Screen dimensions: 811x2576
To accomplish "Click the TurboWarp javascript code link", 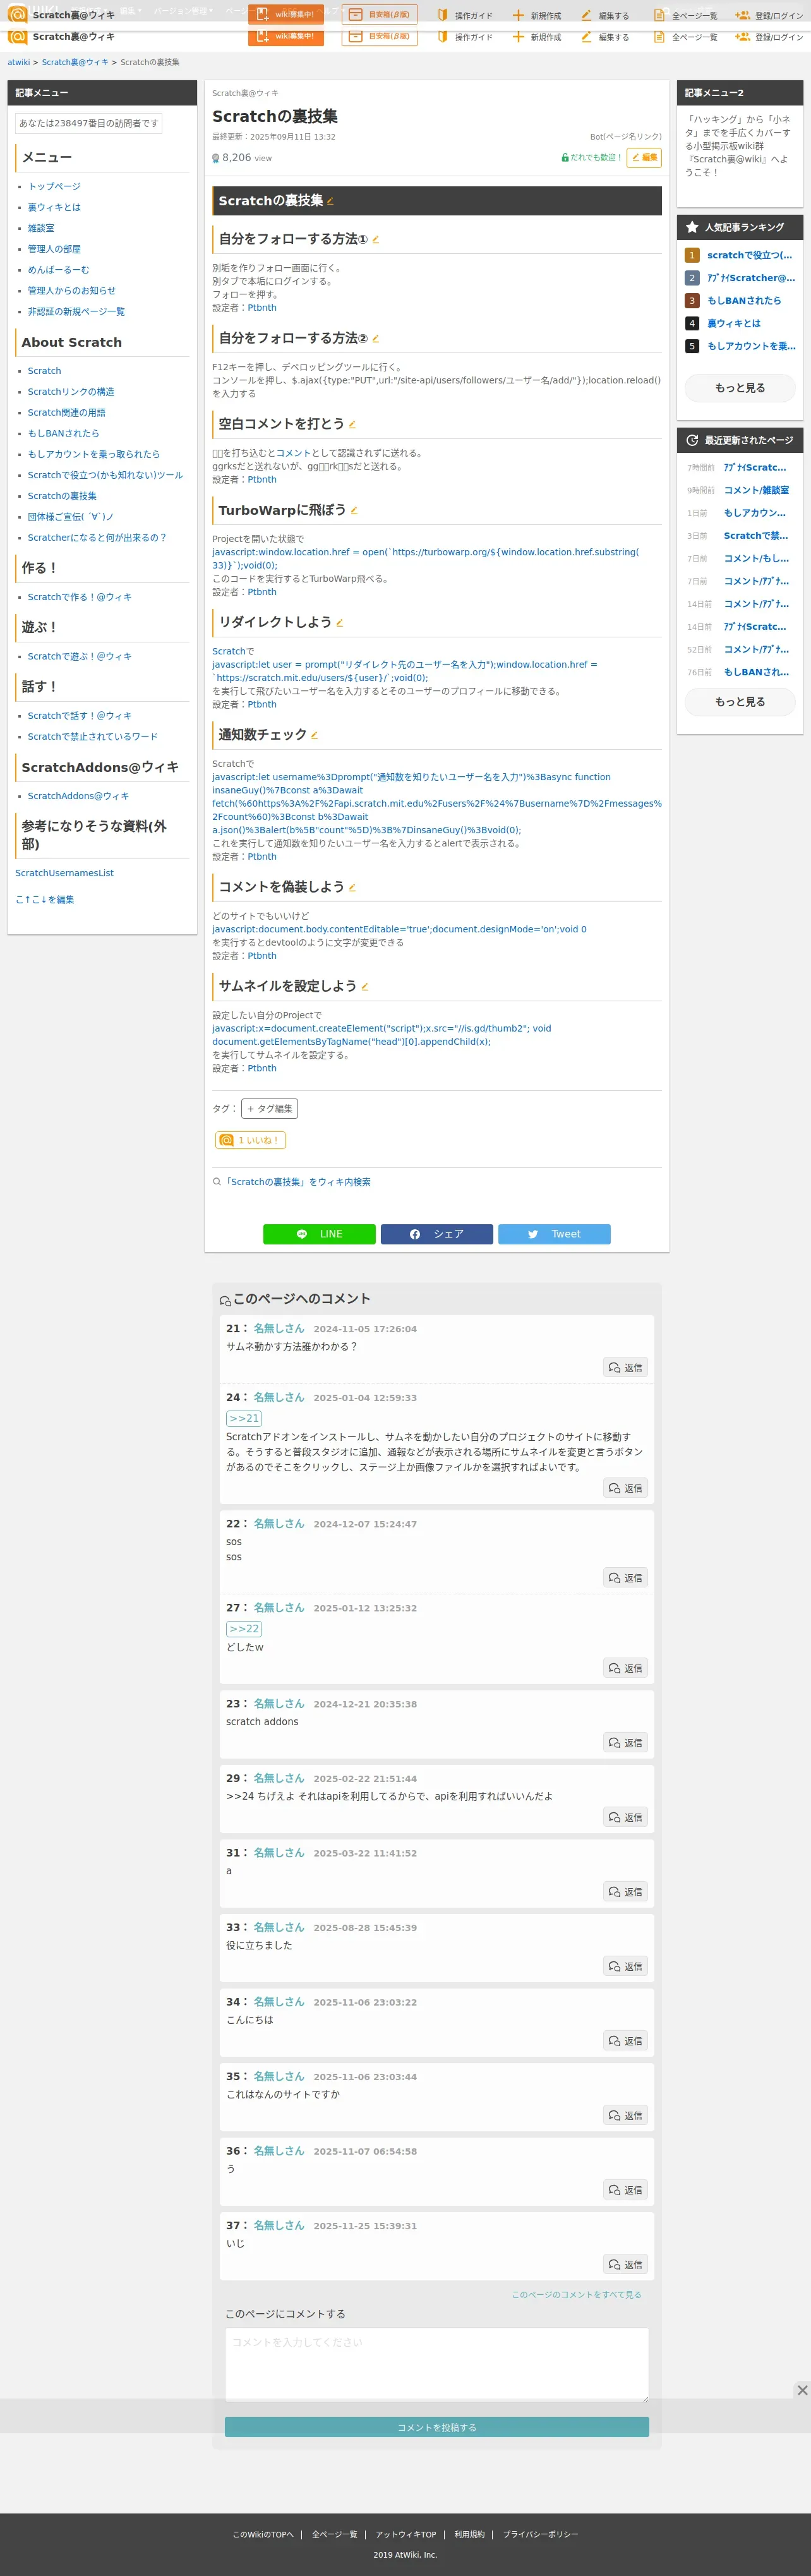I will [x=425, y=559].
